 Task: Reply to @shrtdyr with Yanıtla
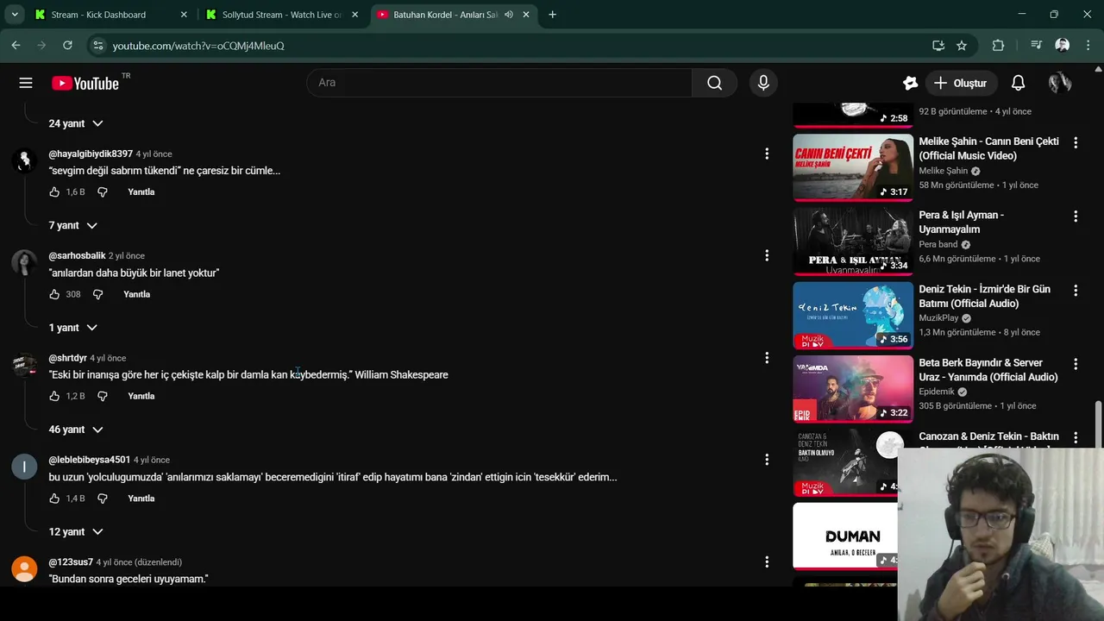coord(141,396)
